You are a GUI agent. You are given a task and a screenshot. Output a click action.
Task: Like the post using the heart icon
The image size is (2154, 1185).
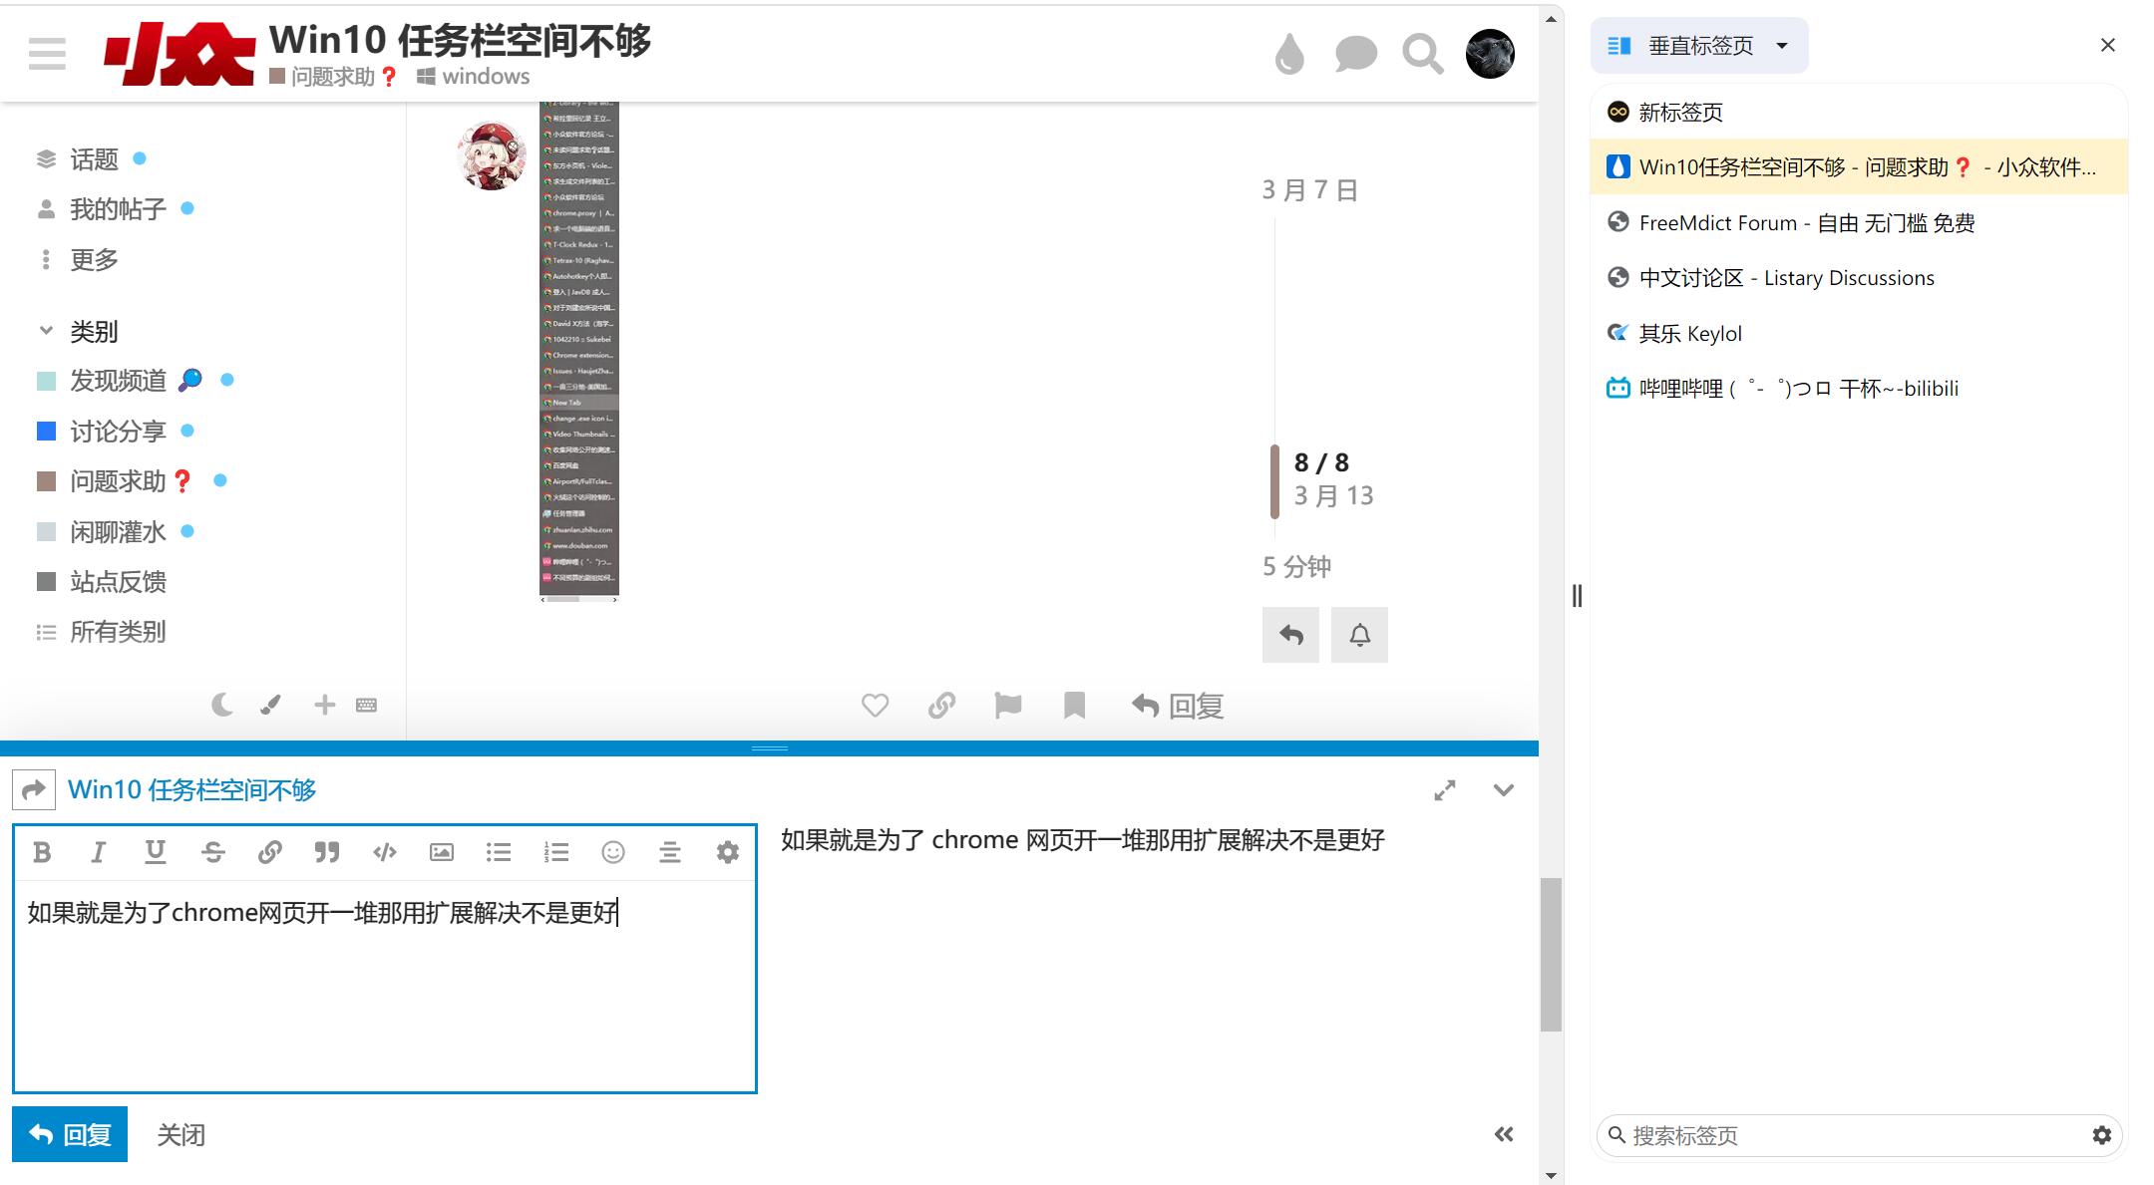pyautogui.click(x=875, y=706)
